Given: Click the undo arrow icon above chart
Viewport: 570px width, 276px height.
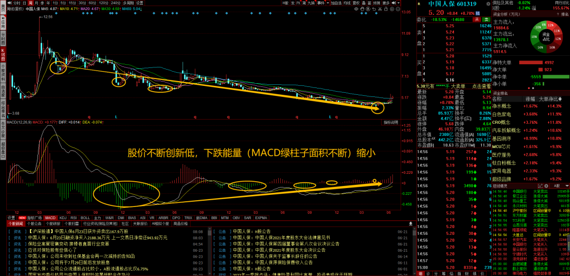Looking at the screenshot, I should click(x=374, y=9).
